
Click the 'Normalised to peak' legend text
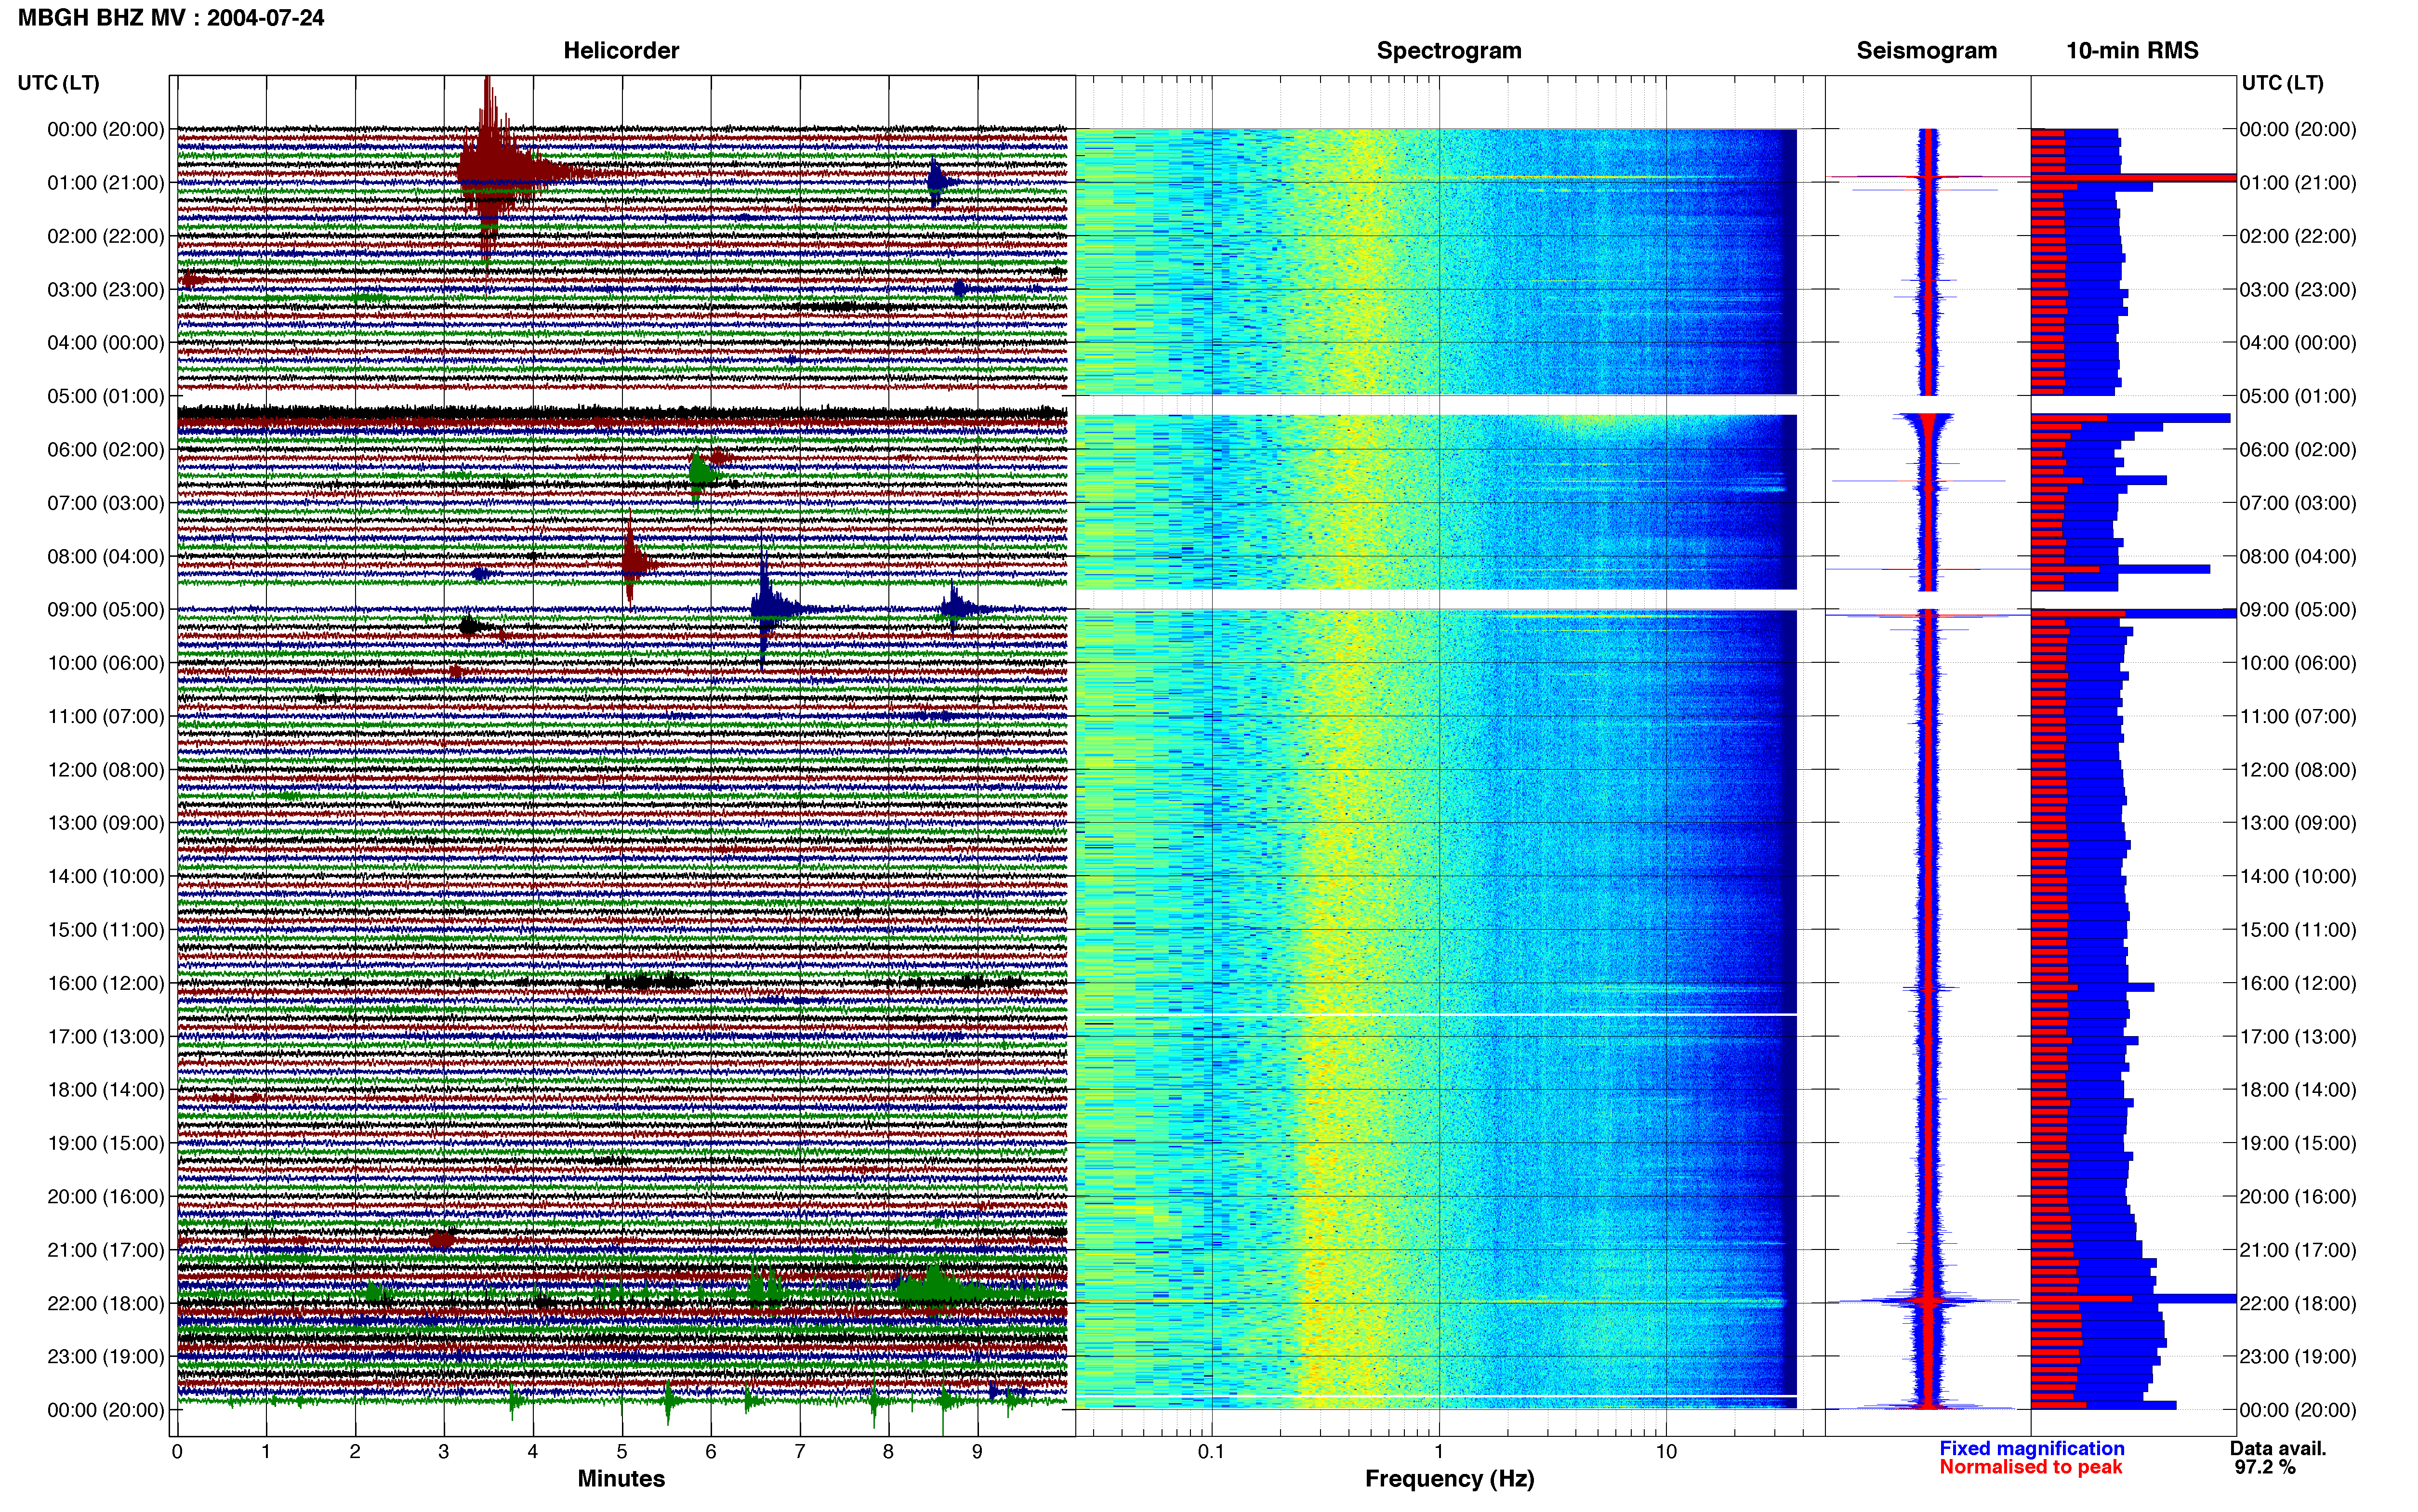2030,1467
